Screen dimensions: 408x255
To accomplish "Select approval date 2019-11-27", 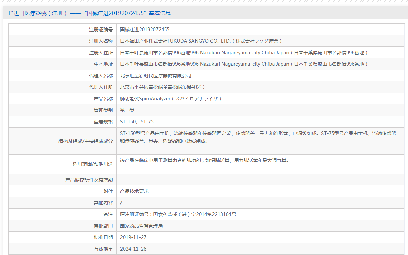I will pyautogui.click(x=133, y=237).
